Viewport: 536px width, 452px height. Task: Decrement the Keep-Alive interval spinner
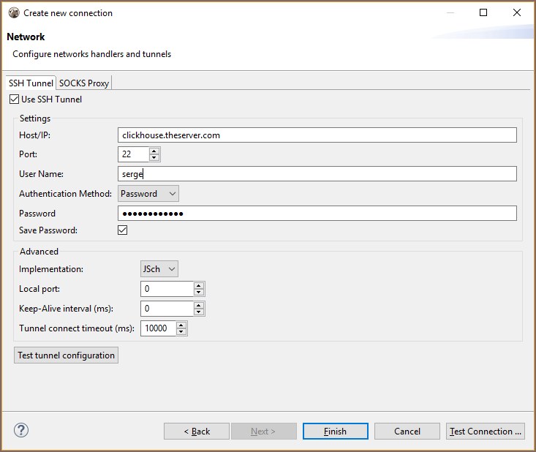(199, 312)
